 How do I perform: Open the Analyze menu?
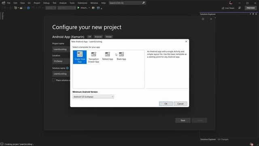[63, 3]
